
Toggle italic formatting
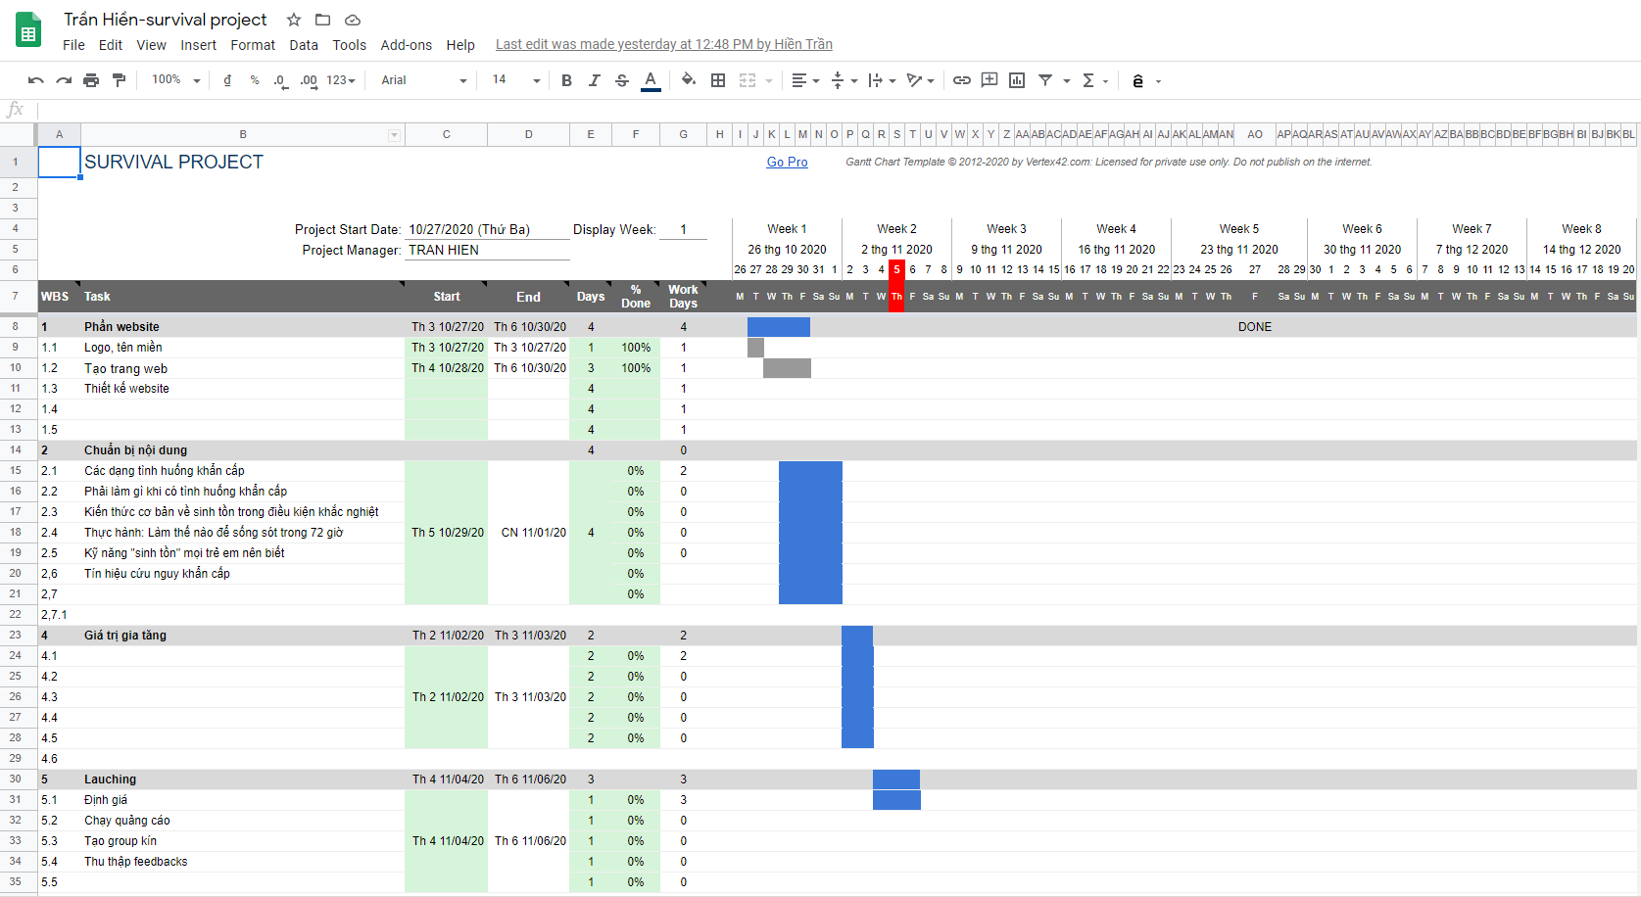pos(594,80)
